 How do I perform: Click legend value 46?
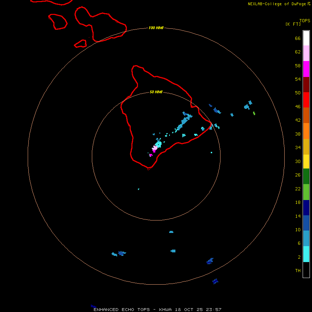point(298,106)
